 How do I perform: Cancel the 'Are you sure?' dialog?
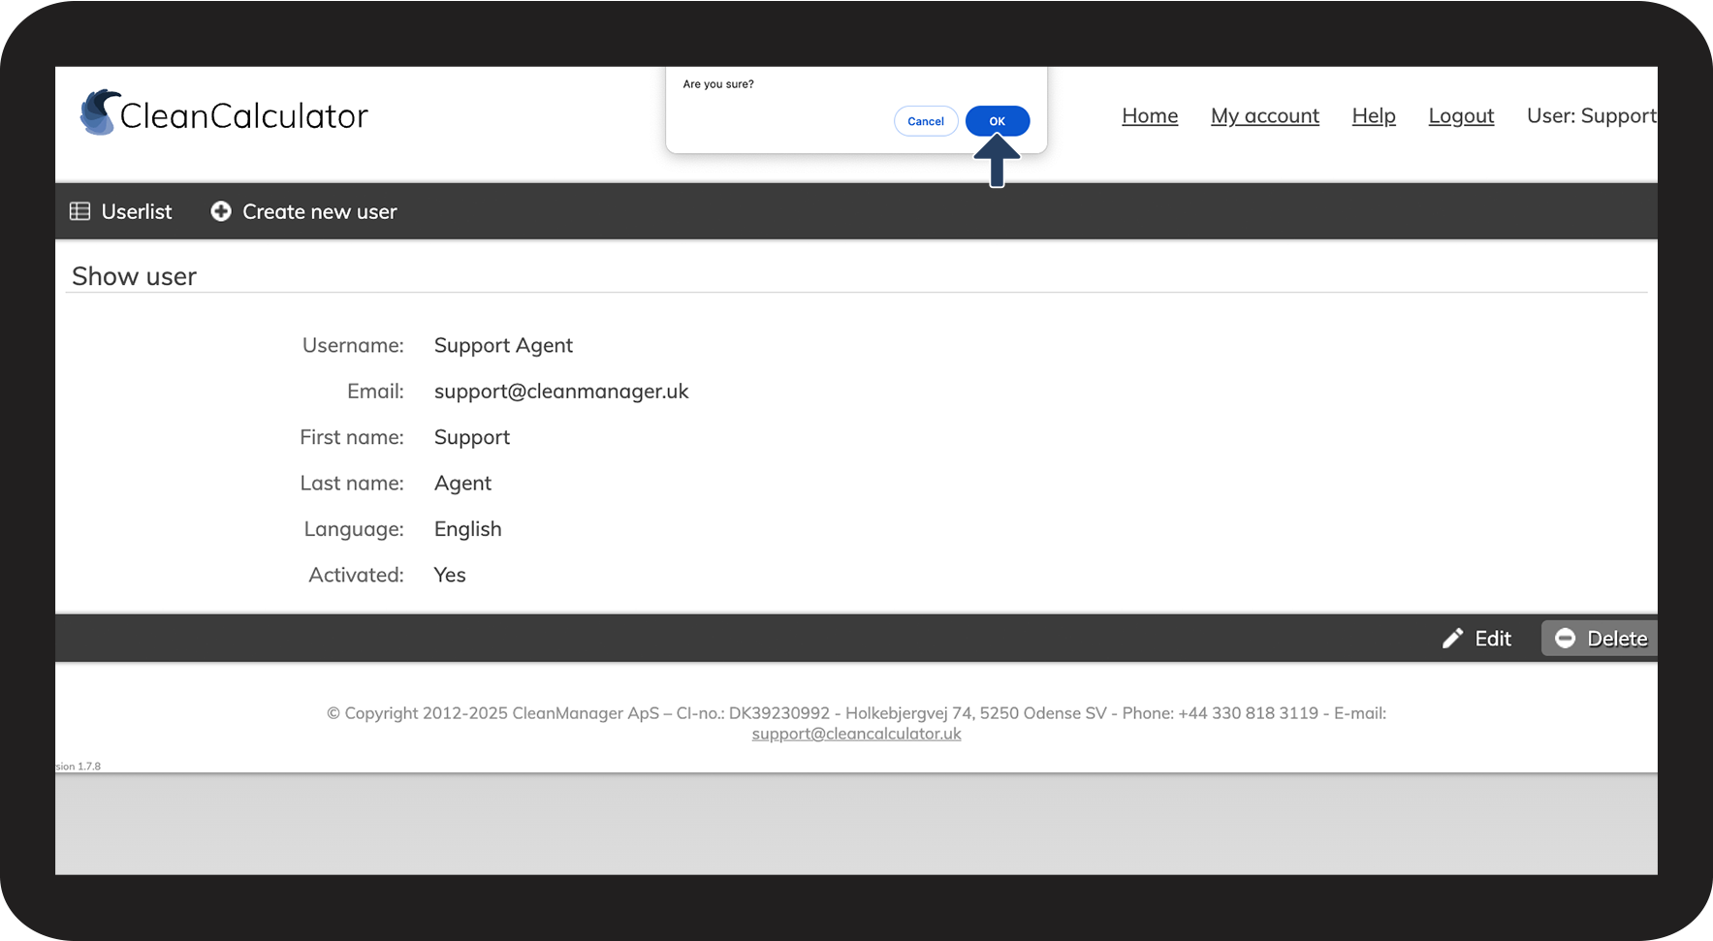click(x=926, y=121)
